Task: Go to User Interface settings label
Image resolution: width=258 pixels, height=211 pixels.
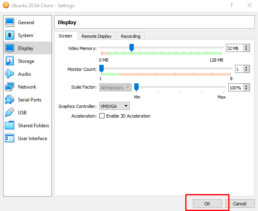Action: (x=33, y=138)
